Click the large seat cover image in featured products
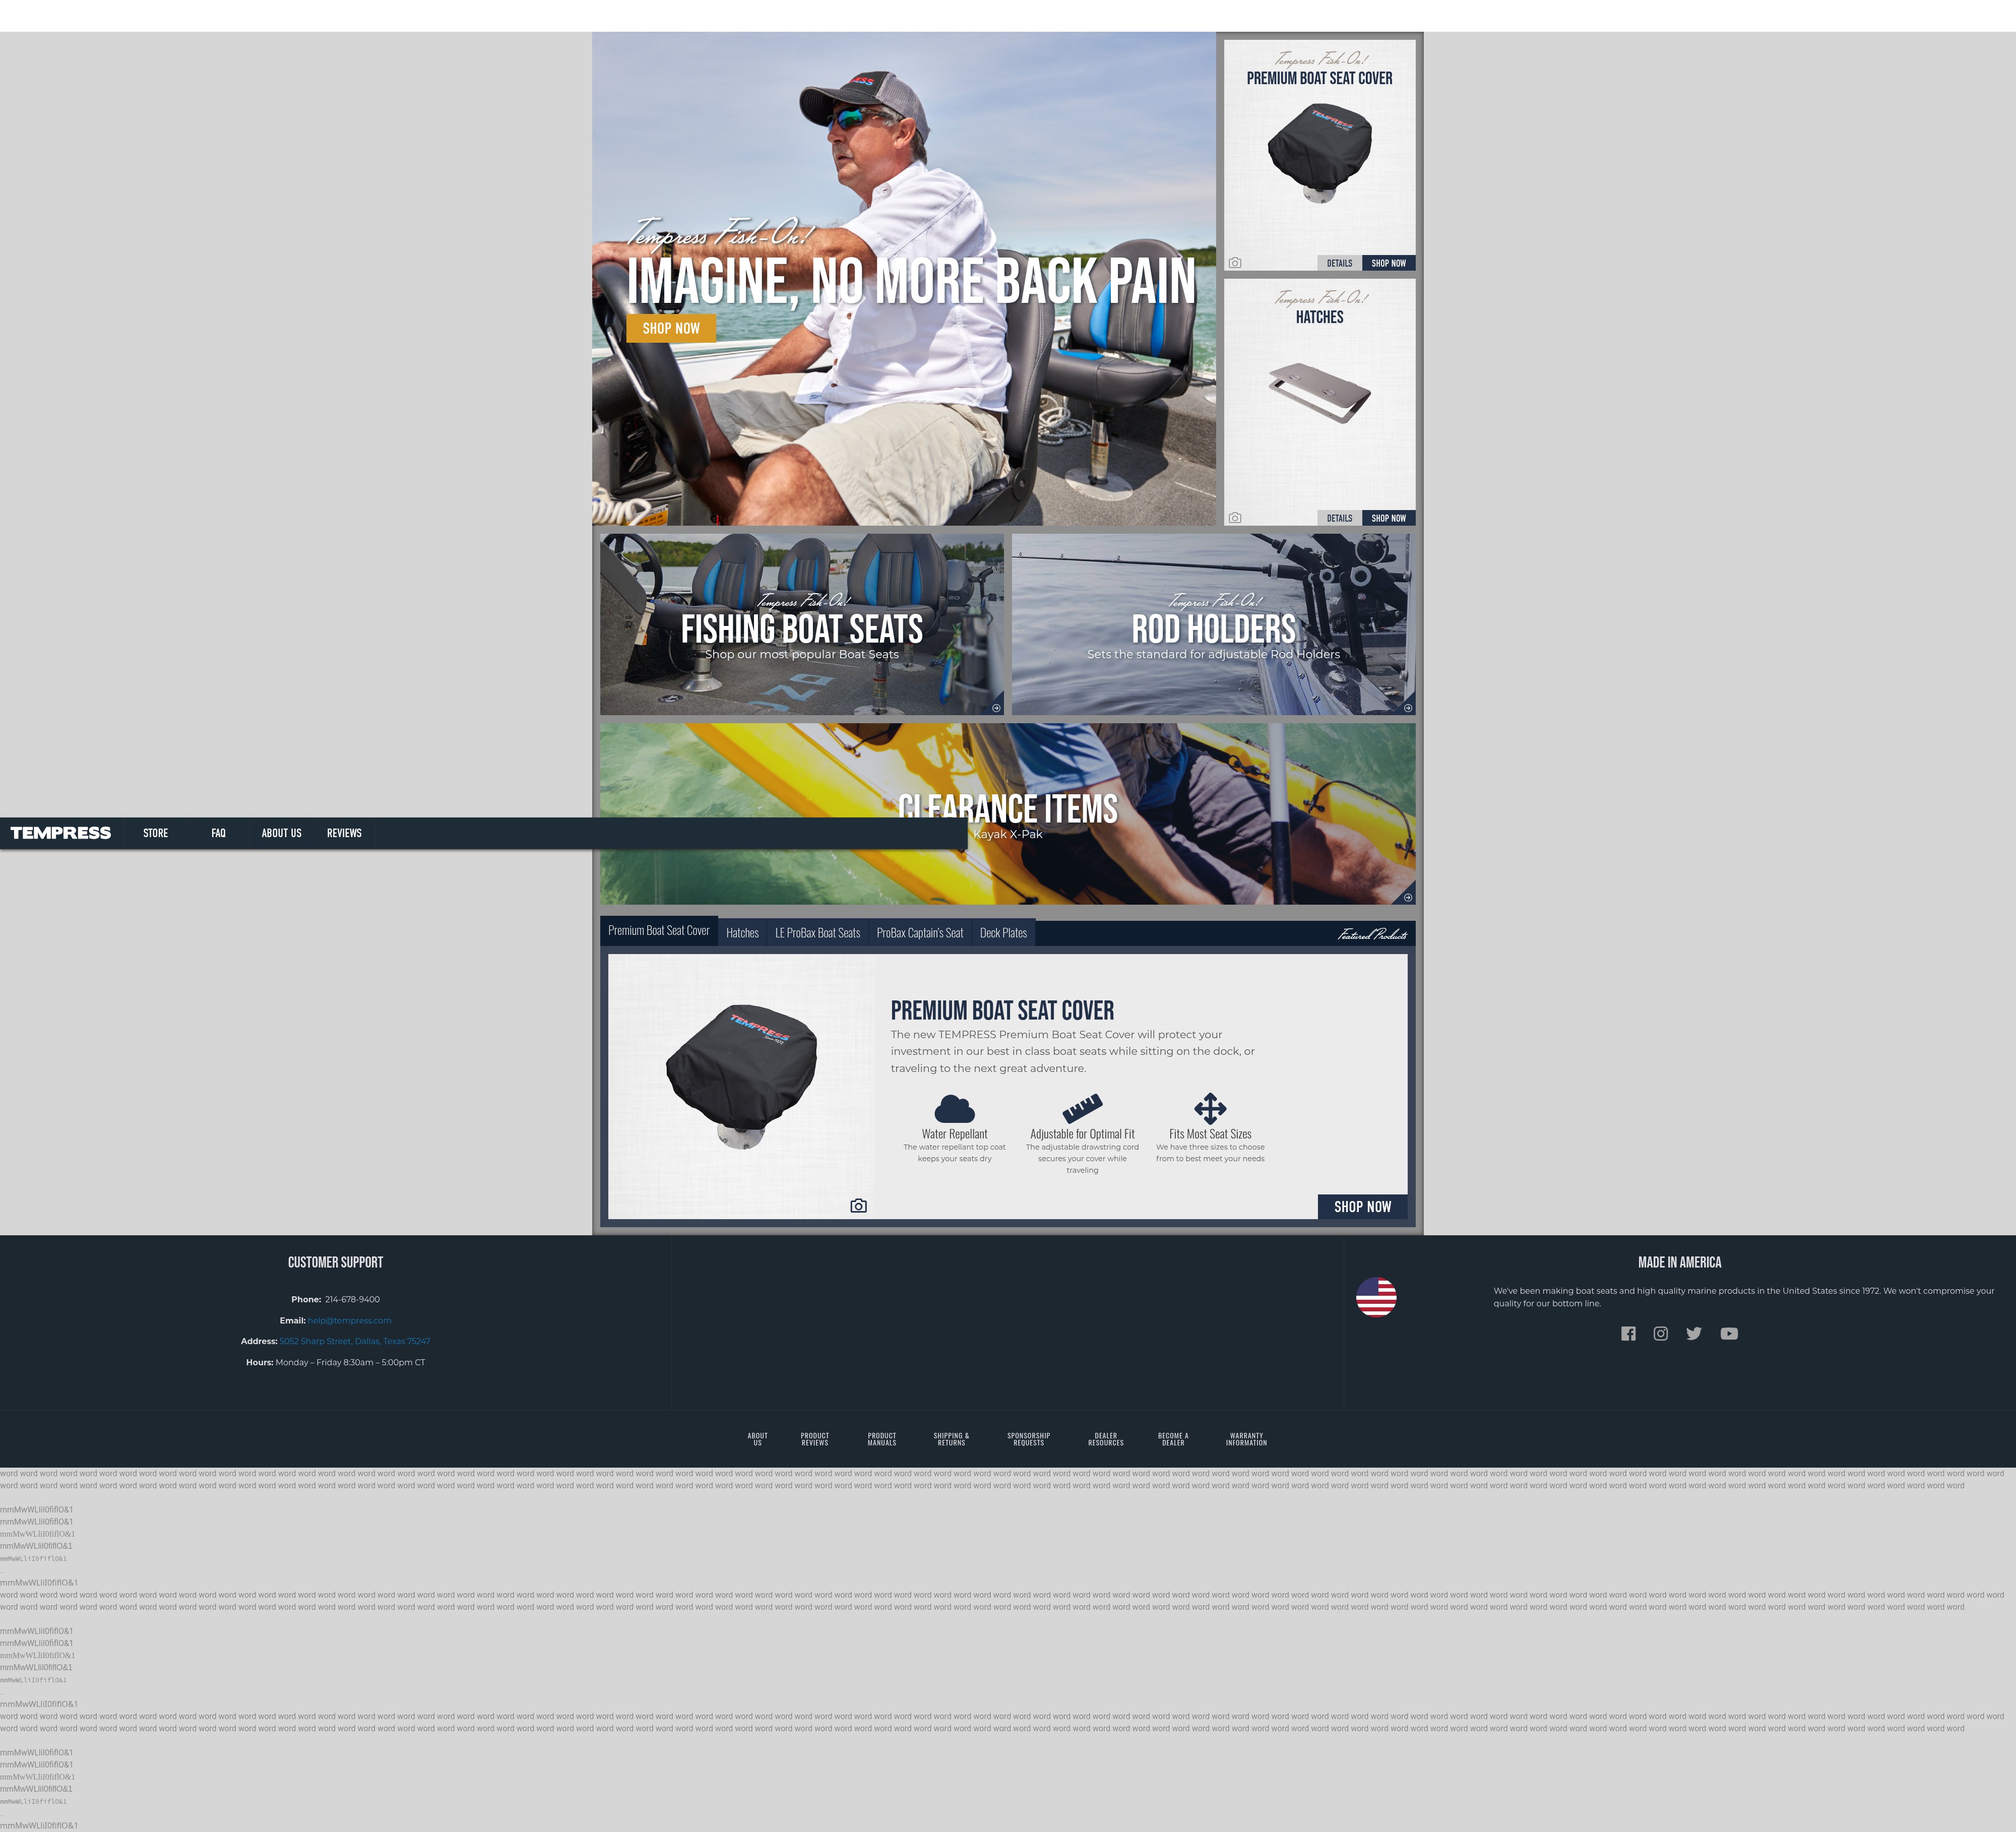This screenshot has width=2016, height=1832. (741, 1077)
